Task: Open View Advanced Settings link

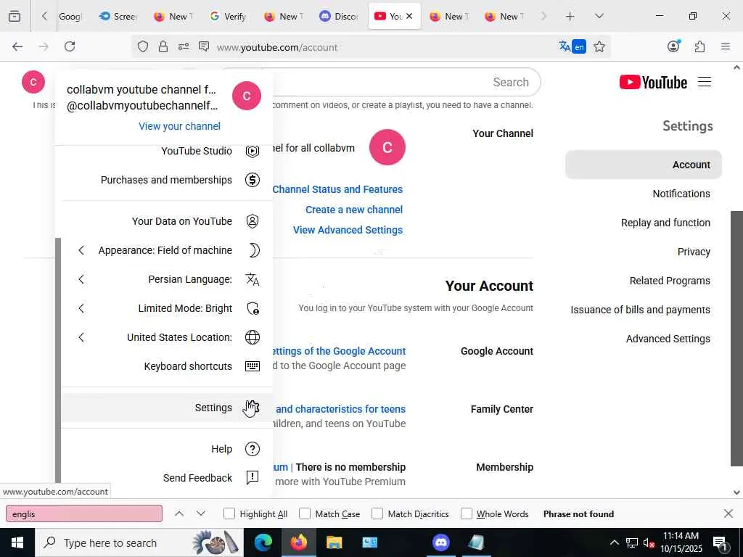Action: click(x=348, y=230)
